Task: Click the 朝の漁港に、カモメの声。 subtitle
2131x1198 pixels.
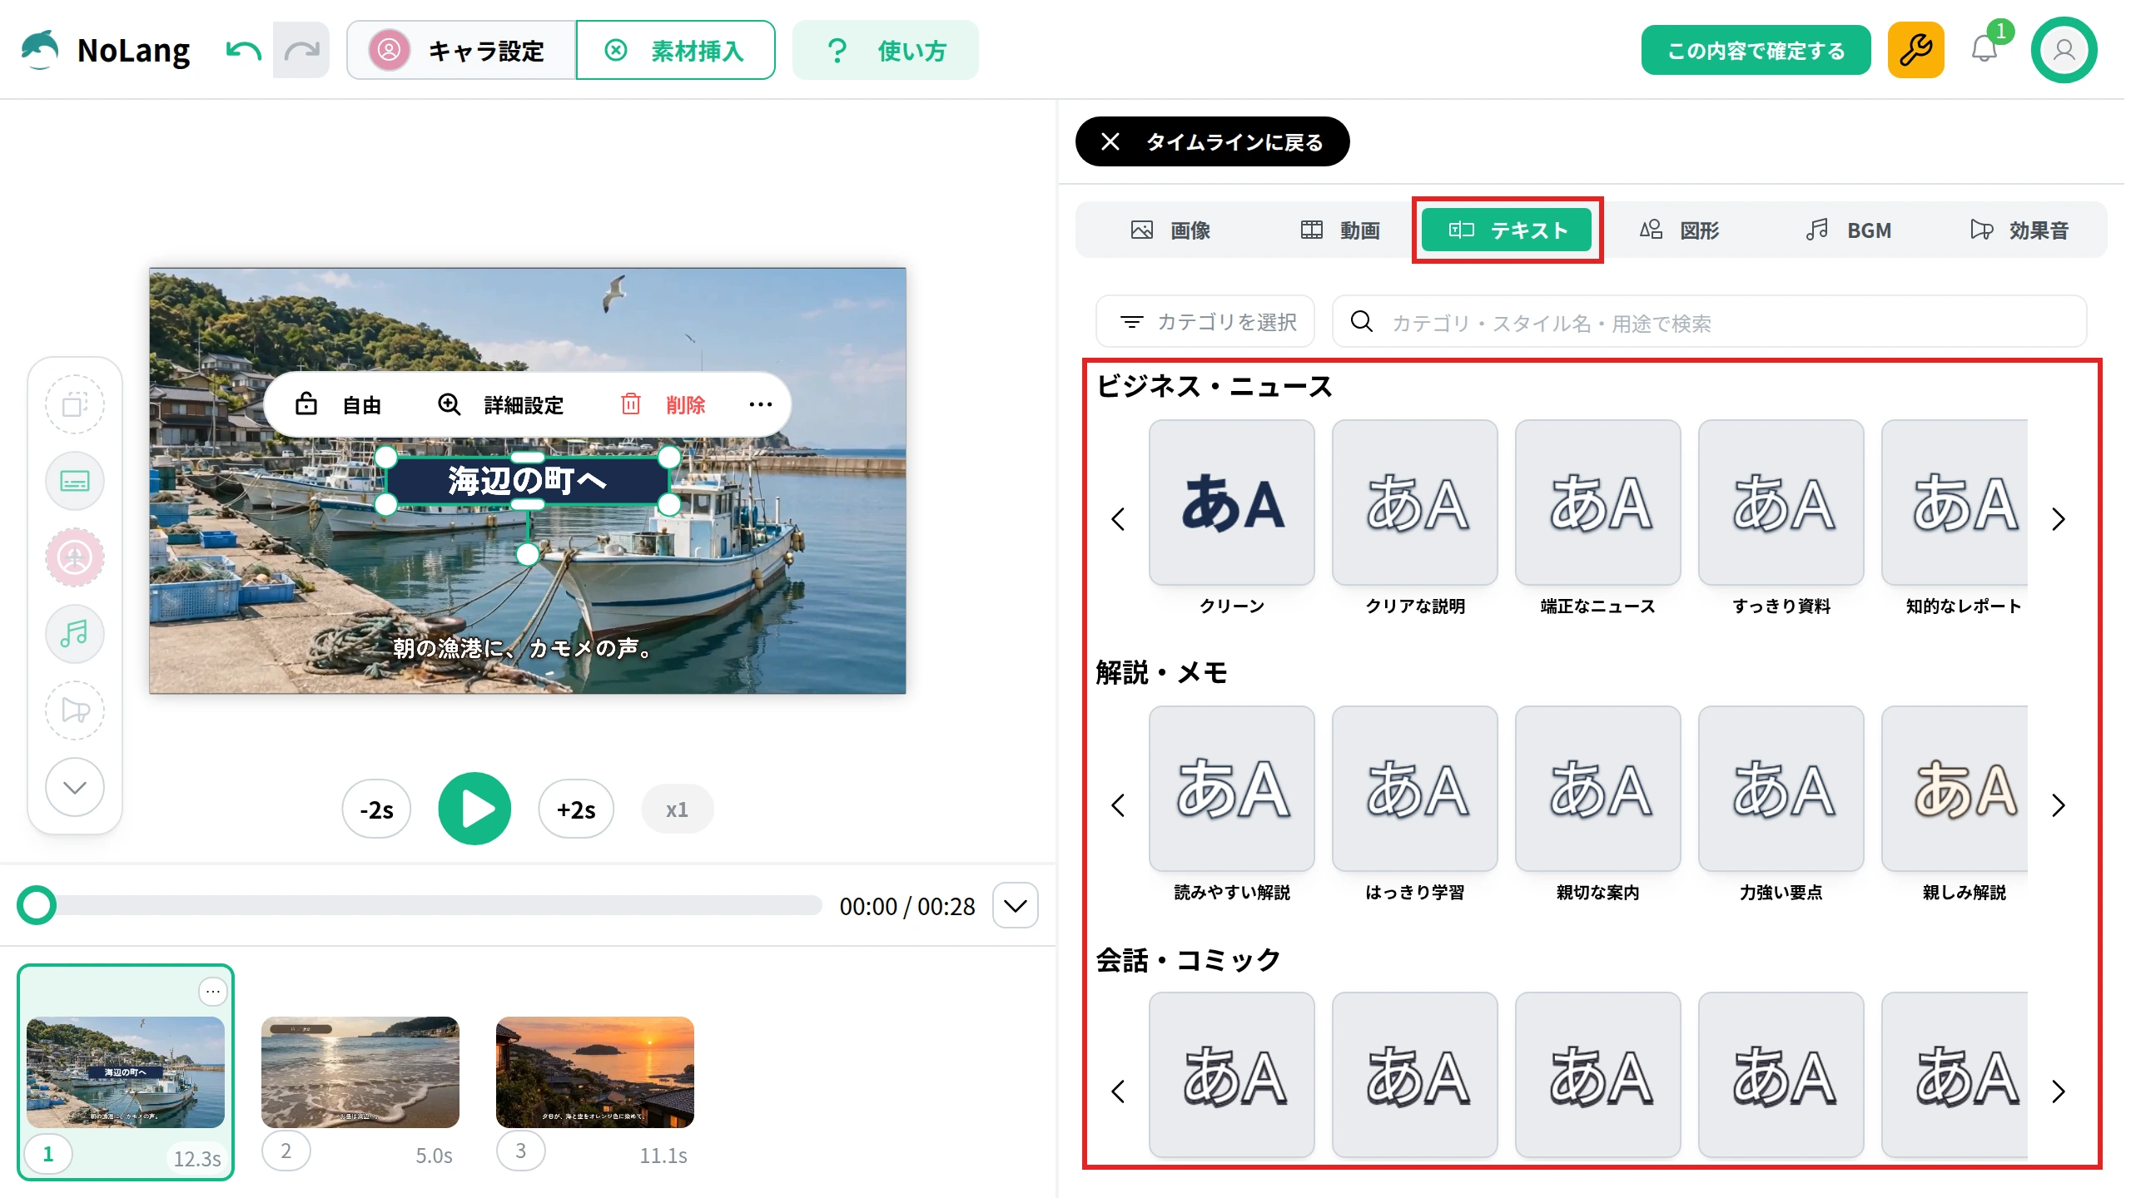Action: point(524,647)
